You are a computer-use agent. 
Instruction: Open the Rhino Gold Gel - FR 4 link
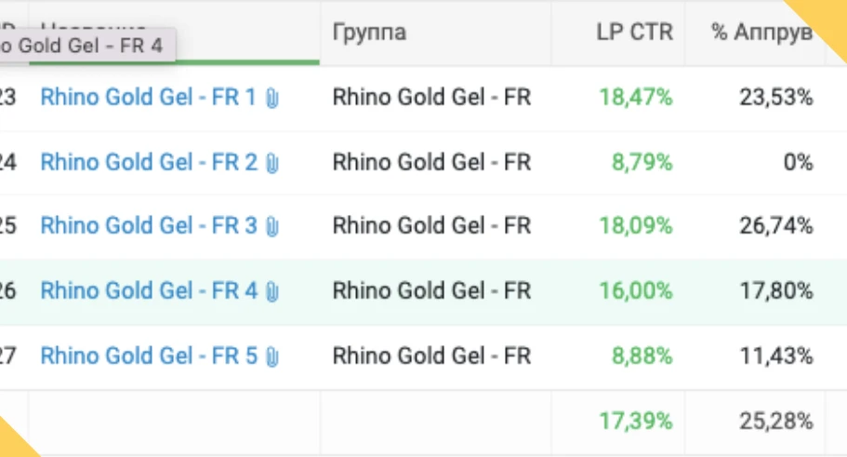(x=149, y=290)
